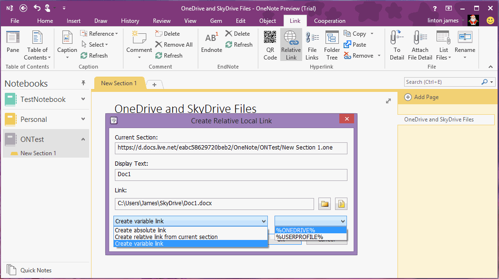Open OneNote Help question mark

tap(435, 8)
